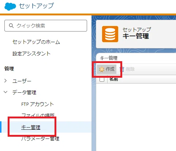Open FTP アカウント page
The height and width of the screenshot is (151, 176).
click(37, 104)
